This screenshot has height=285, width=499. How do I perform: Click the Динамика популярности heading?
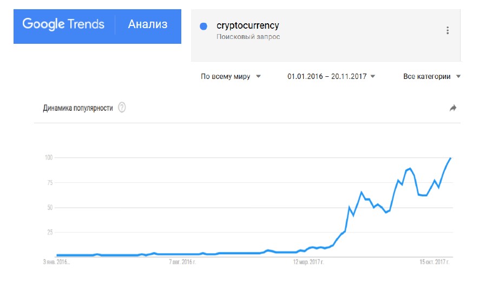(78, 108)
